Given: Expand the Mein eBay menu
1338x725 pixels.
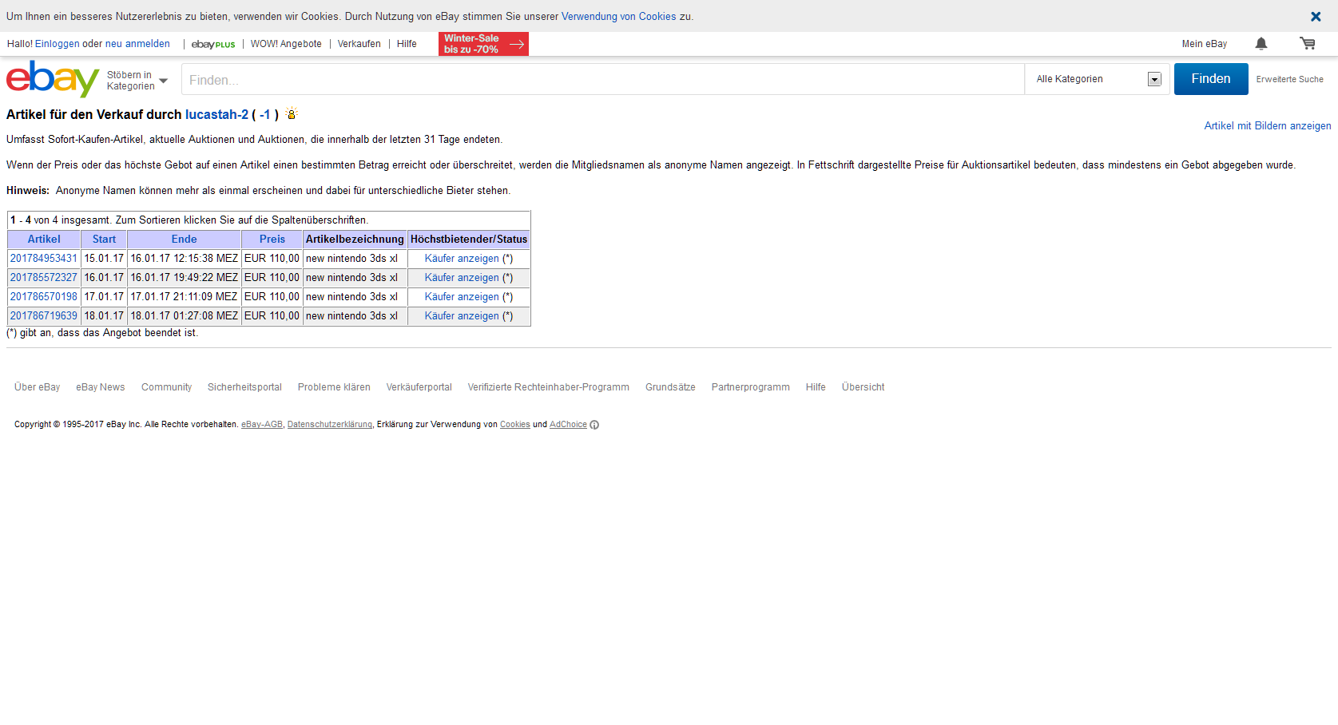Looking at the screenshot, I should click(1204, 44).
